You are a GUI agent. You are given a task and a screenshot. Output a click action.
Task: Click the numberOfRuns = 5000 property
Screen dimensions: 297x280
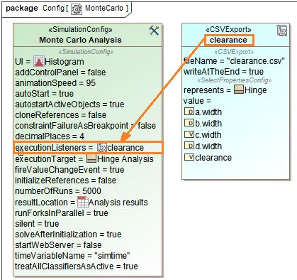(58, 191)
